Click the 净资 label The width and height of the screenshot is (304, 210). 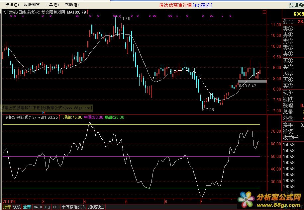[x=288, y=131]
